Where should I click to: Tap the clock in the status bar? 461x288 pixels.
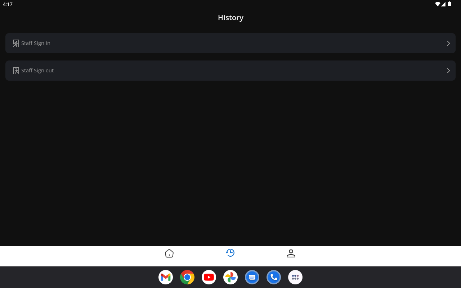click(x=8, y=4)
